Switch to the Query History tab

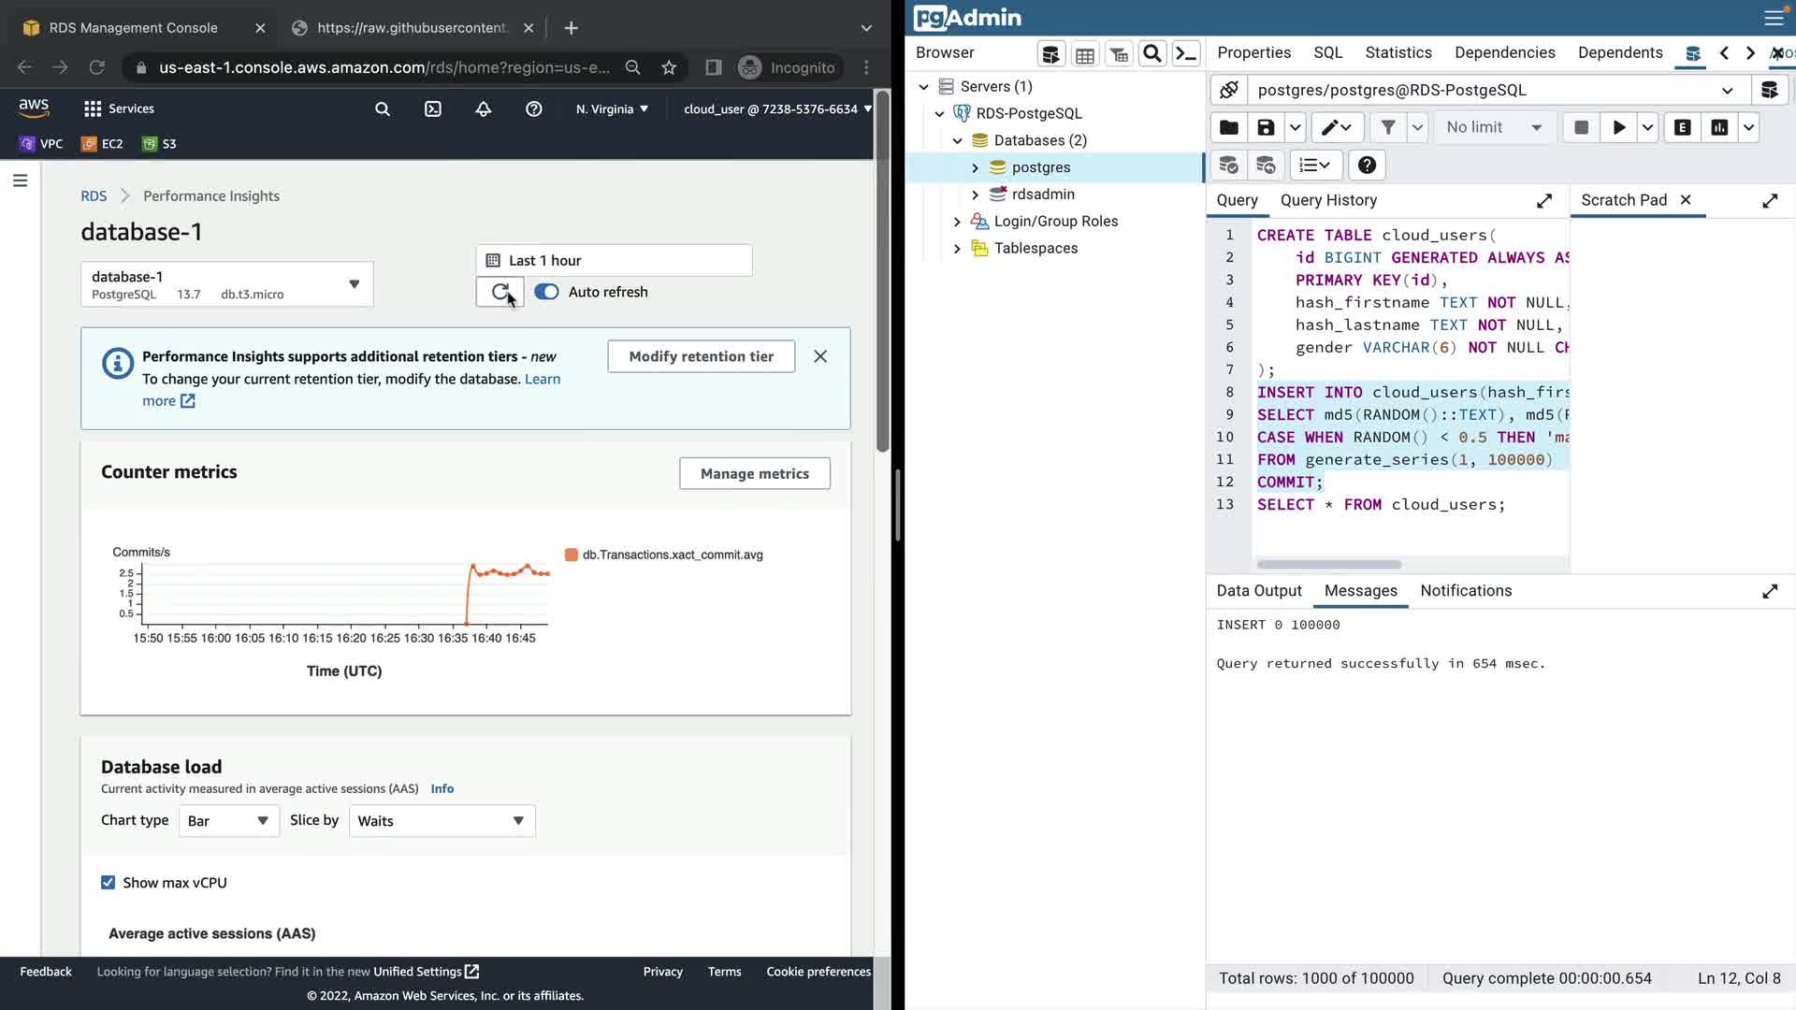(x=1328, y=200)
